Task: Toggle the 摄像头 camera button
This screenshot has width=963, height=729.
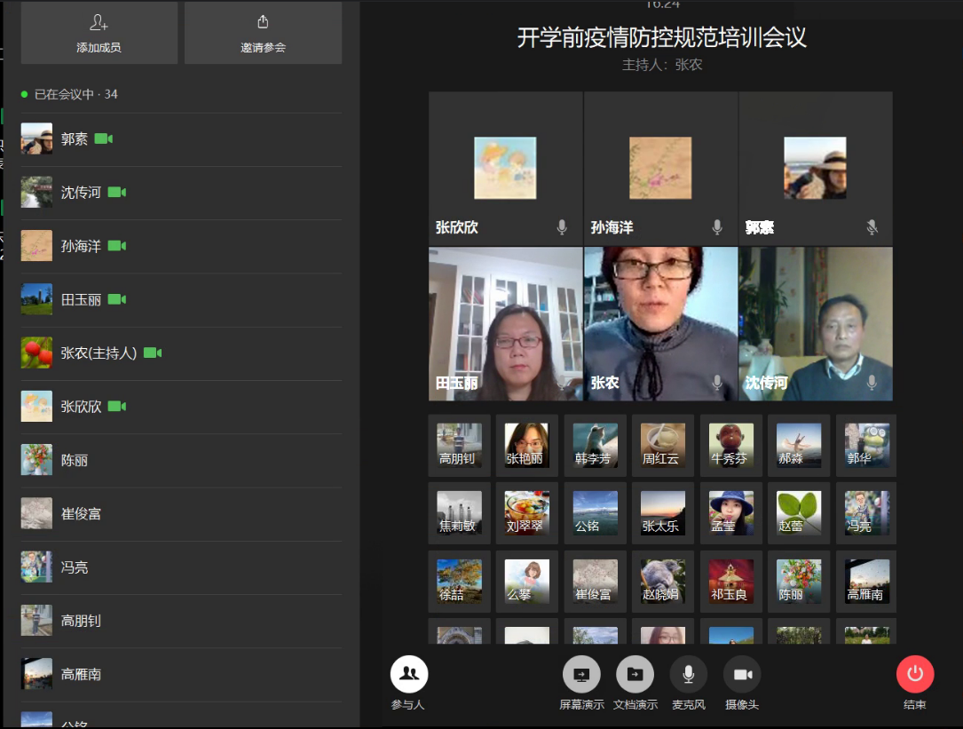Action: (742, 675)
